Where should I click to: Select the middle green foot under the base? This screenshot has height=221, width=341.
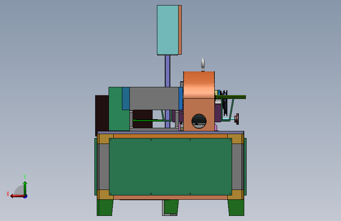[x=171, y=206]
